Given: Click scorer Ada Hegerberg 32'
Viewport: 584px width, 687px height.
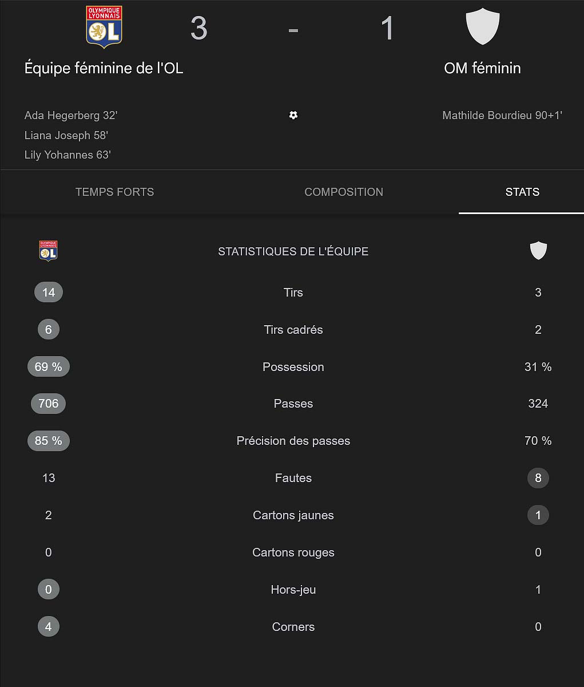Looking at the screenshot, I should pyautogui.click(x=71, y=115).
